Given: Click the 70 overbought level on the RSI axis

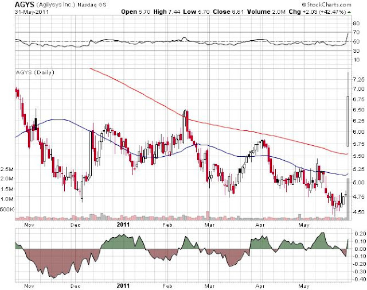Looking at the screenshot, I should [x=356, y=32].
